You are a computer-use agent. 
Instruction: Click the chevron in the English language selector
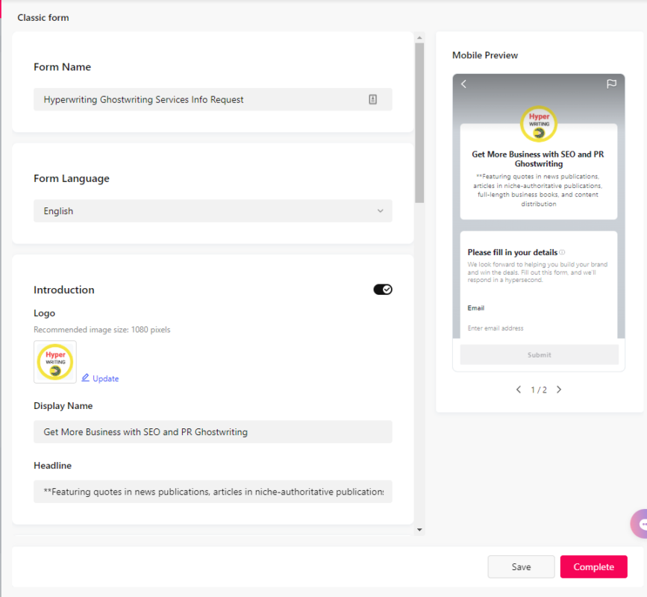tap(380, 211)
